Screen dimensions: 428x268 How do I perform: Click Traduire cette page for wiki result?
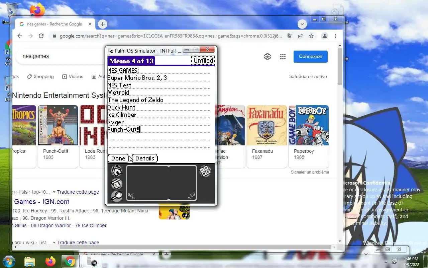pos(78,243)
